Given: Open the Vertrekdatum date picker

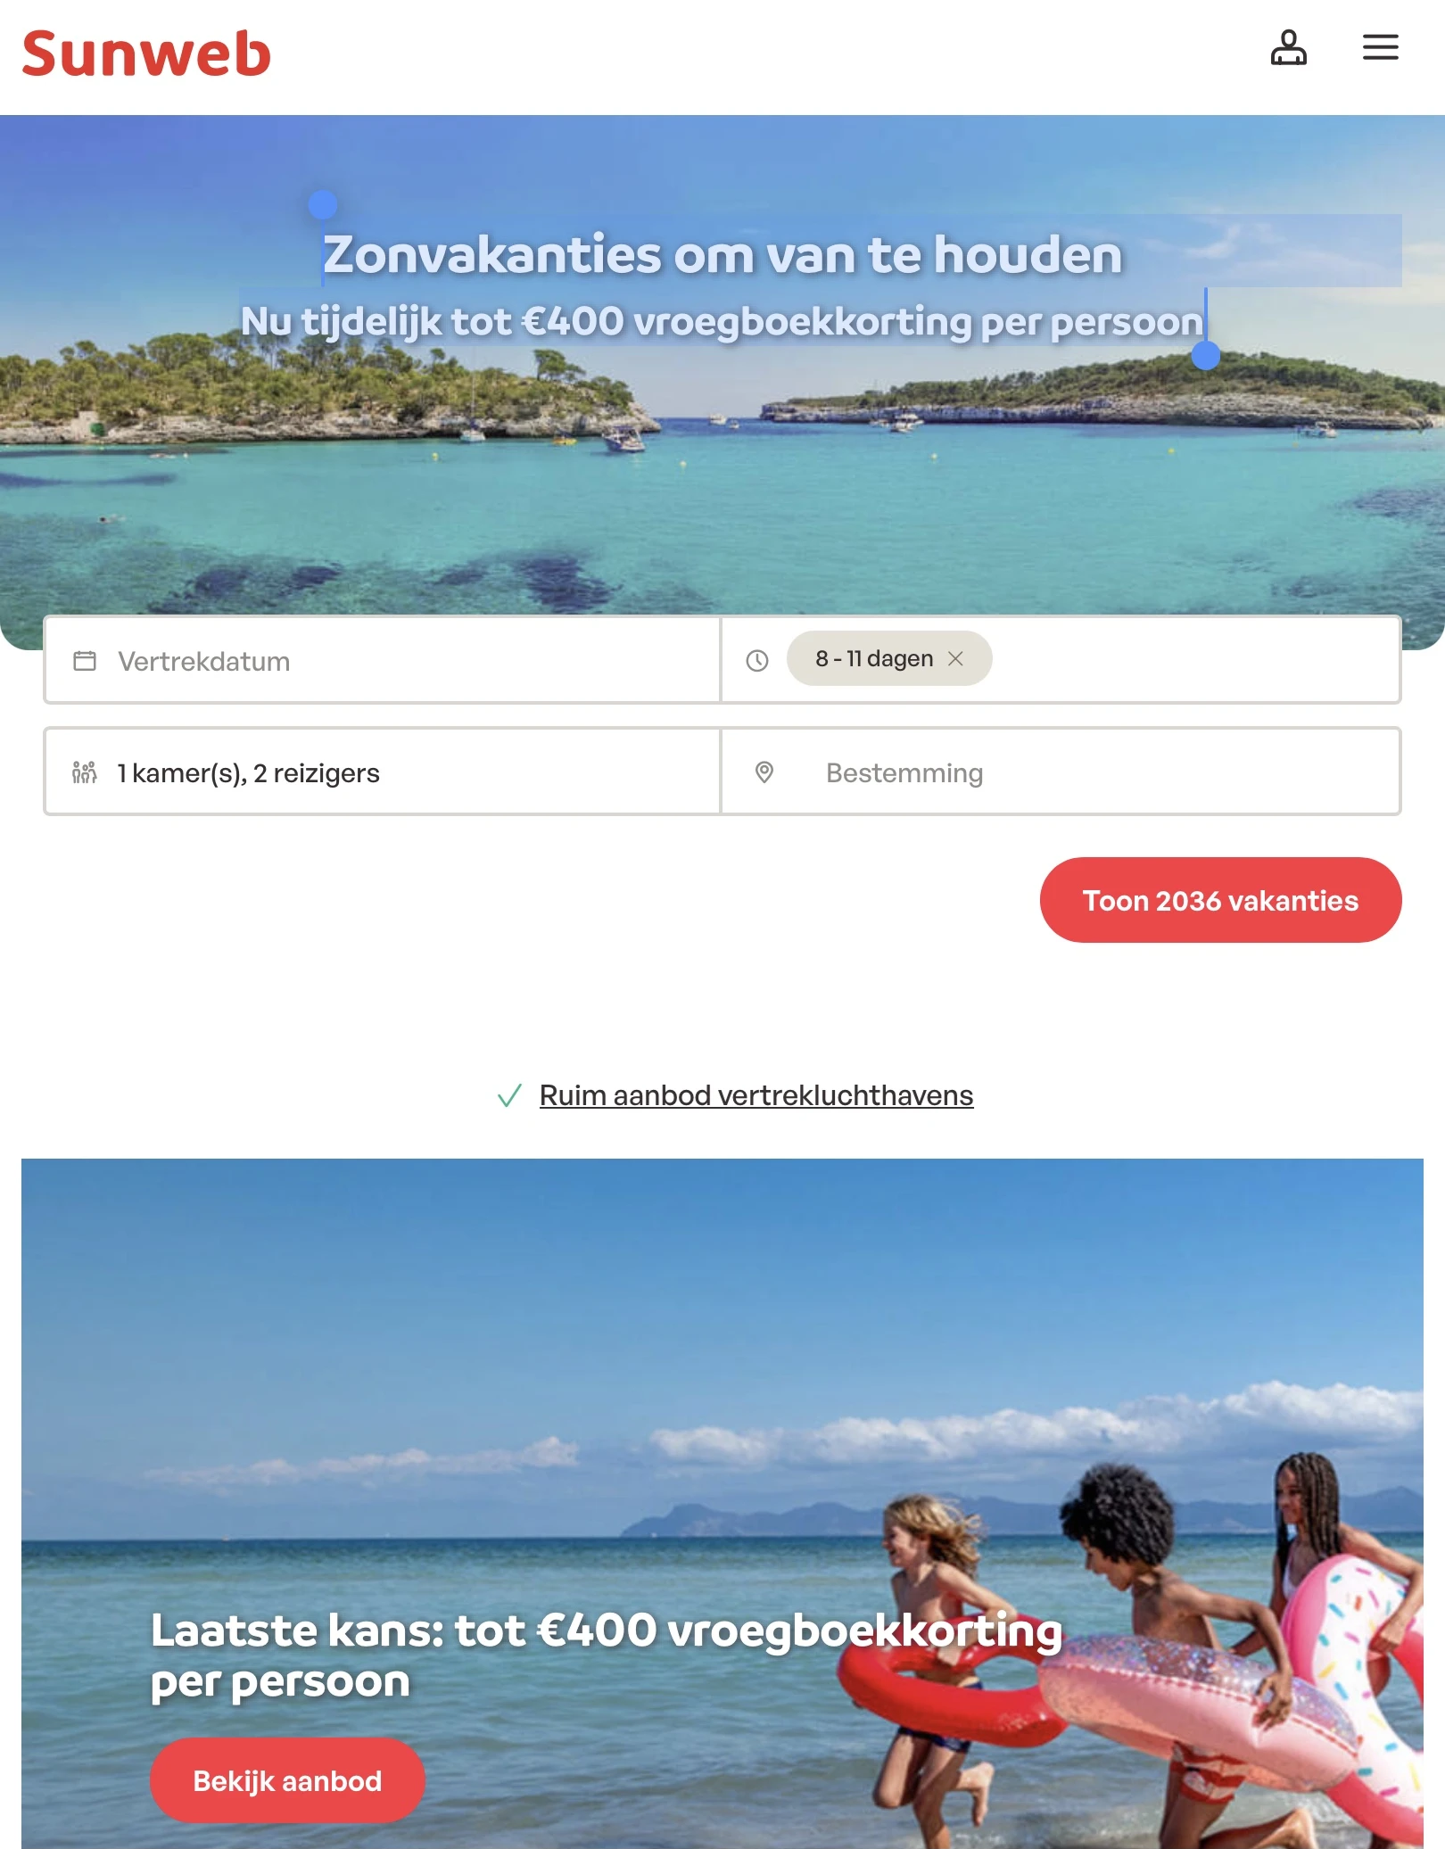Looking at the screenshot, I should point(382,660).
